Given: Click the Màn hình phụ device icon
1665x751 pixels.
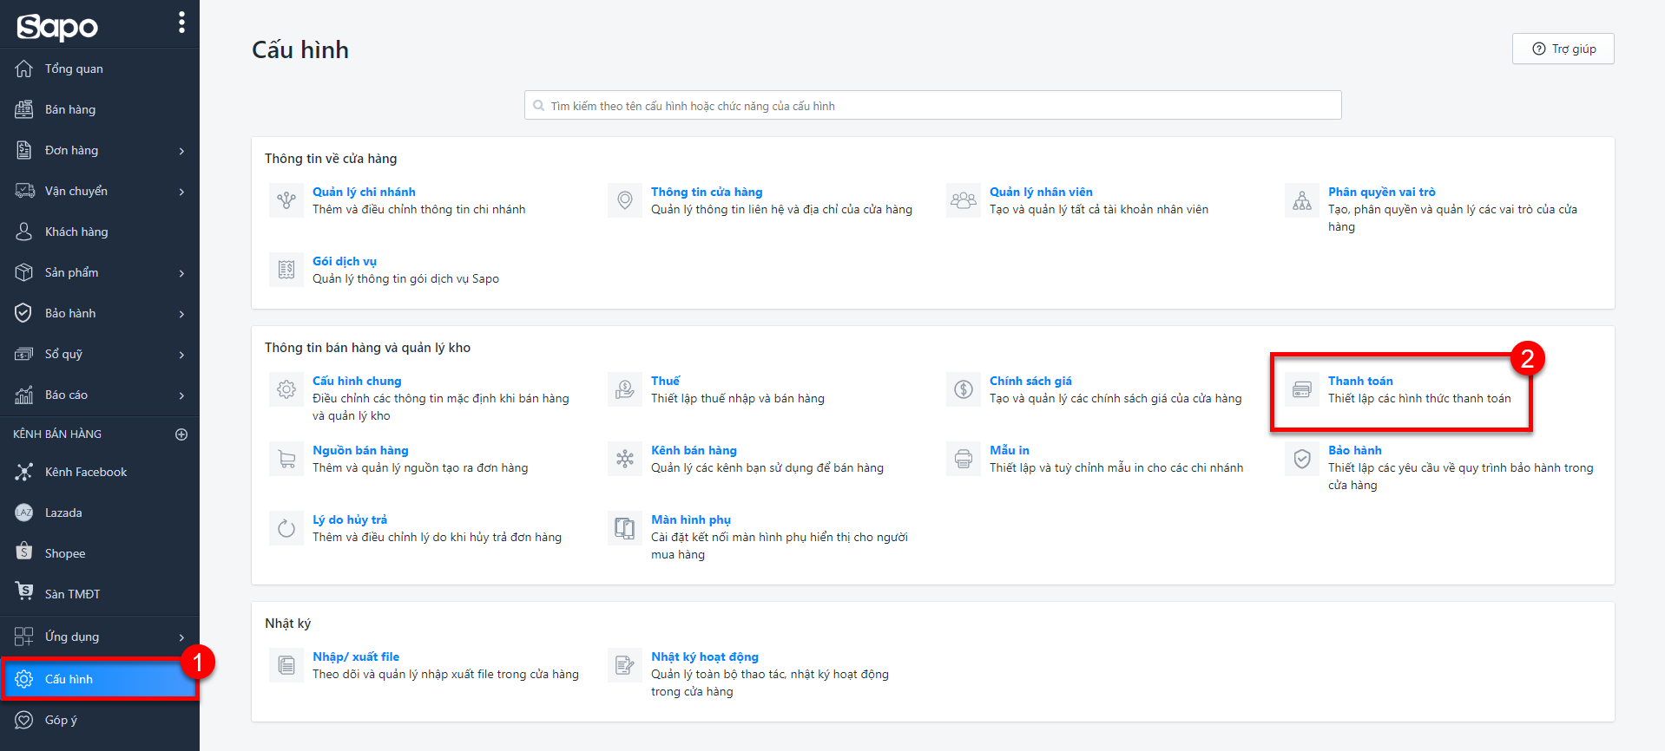Looking at the screenshot, I should pos(624,528).
